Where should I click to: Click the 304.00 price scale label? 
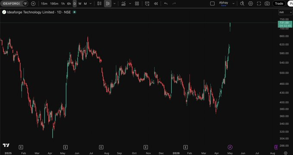coord(284,138)
